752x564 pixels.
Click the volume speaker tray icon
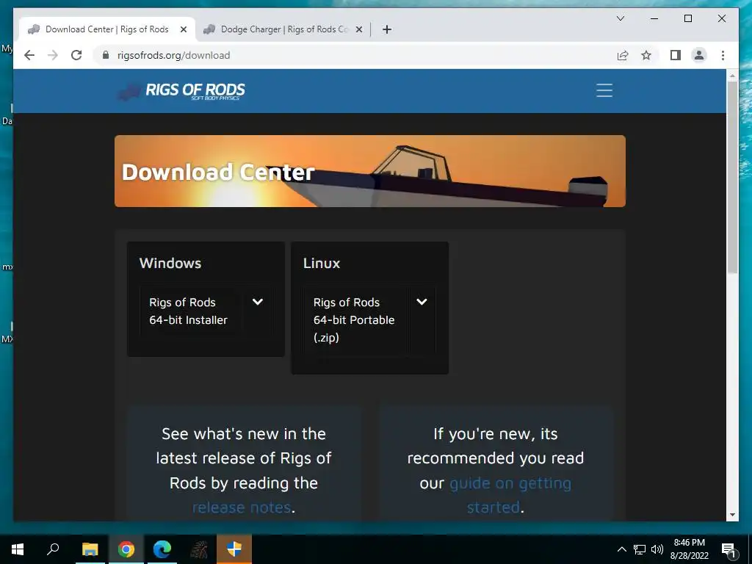(657, 549)
